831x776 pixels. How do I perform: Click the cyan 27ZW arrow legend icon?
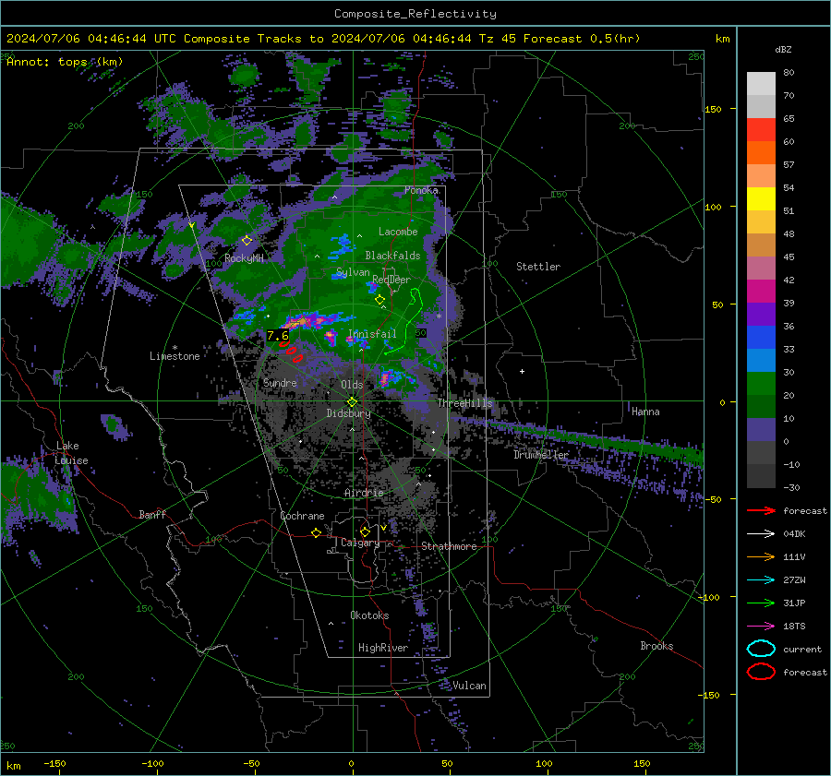[761, 580]
